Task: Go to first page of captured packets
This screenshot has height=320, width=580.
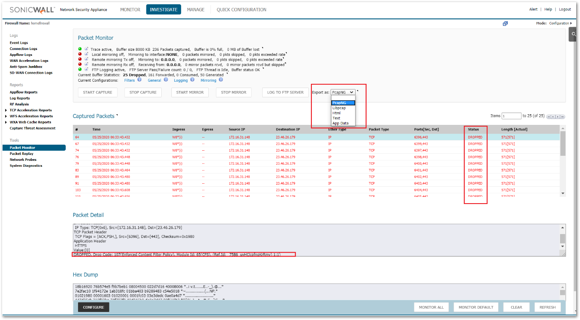Action: 549,116
